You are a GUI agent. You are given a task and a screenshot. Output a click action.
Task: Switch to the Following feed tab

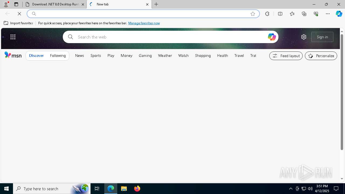coord(58,56)
